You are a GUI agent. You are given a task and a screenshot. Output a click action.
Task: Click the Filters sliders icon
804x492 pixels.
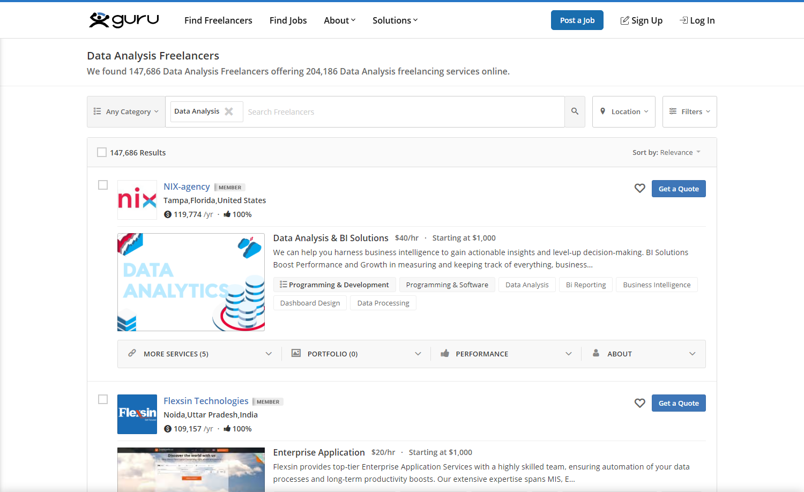673,111
